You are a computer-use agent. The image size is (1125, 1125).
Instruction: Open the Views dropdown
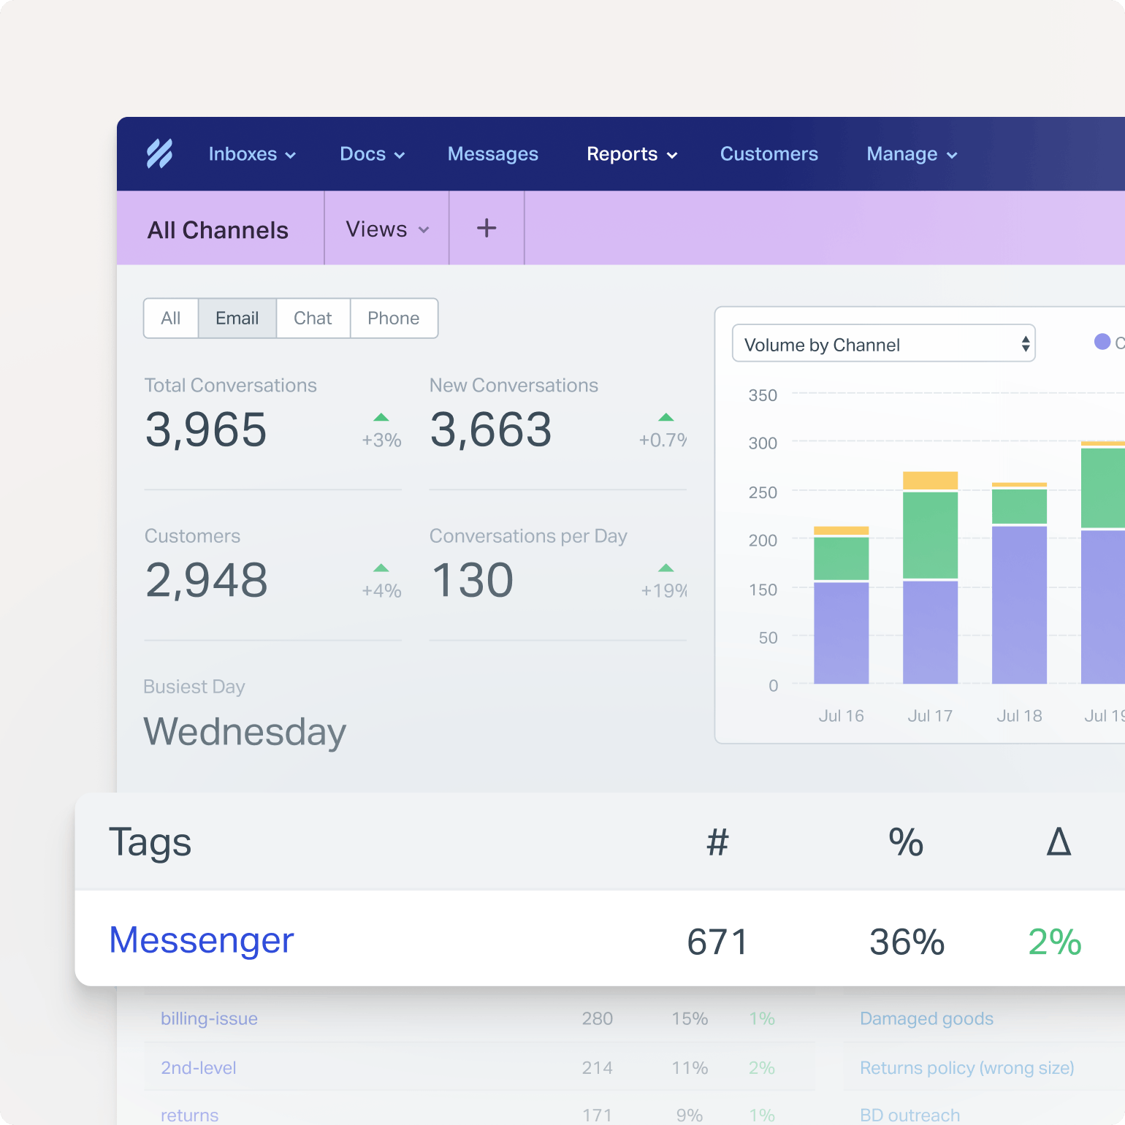387,229
